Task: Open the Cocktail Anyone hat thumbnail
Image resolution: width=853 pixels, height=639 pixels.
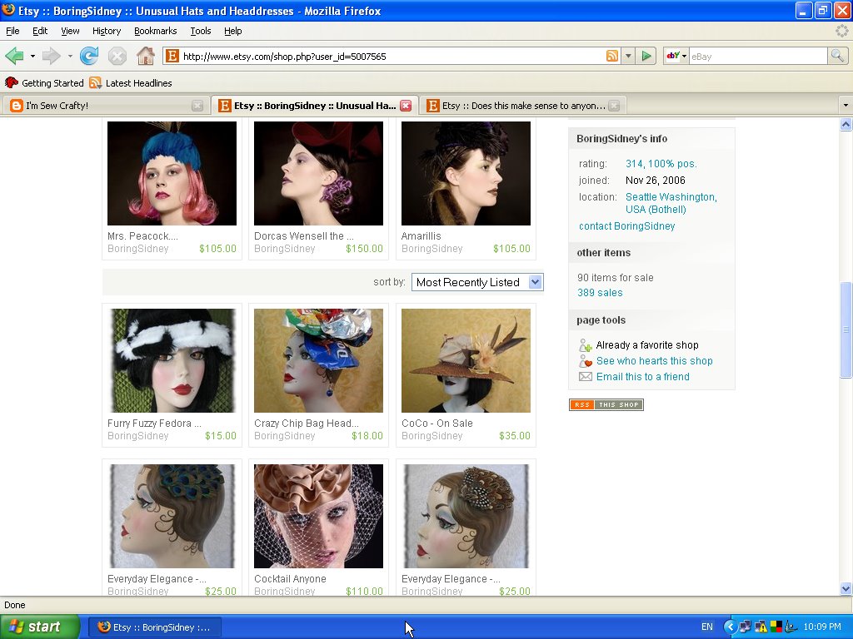Action: tap(319, 516)
